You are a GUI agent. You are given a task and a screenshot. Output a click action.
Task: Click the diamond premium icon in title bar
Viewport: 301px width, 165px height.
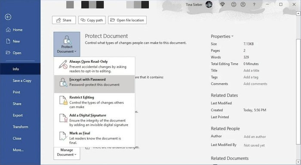[222, 4]
